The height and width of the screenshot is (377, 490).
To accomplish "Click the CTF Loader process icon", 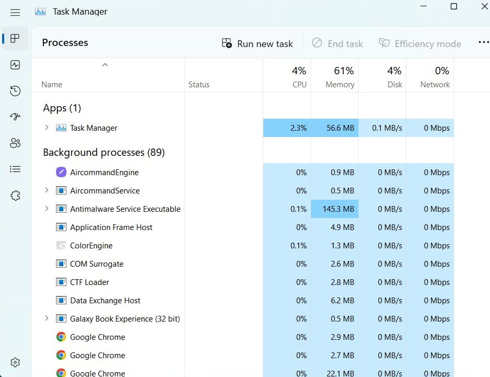I will (x=61, y=282).
